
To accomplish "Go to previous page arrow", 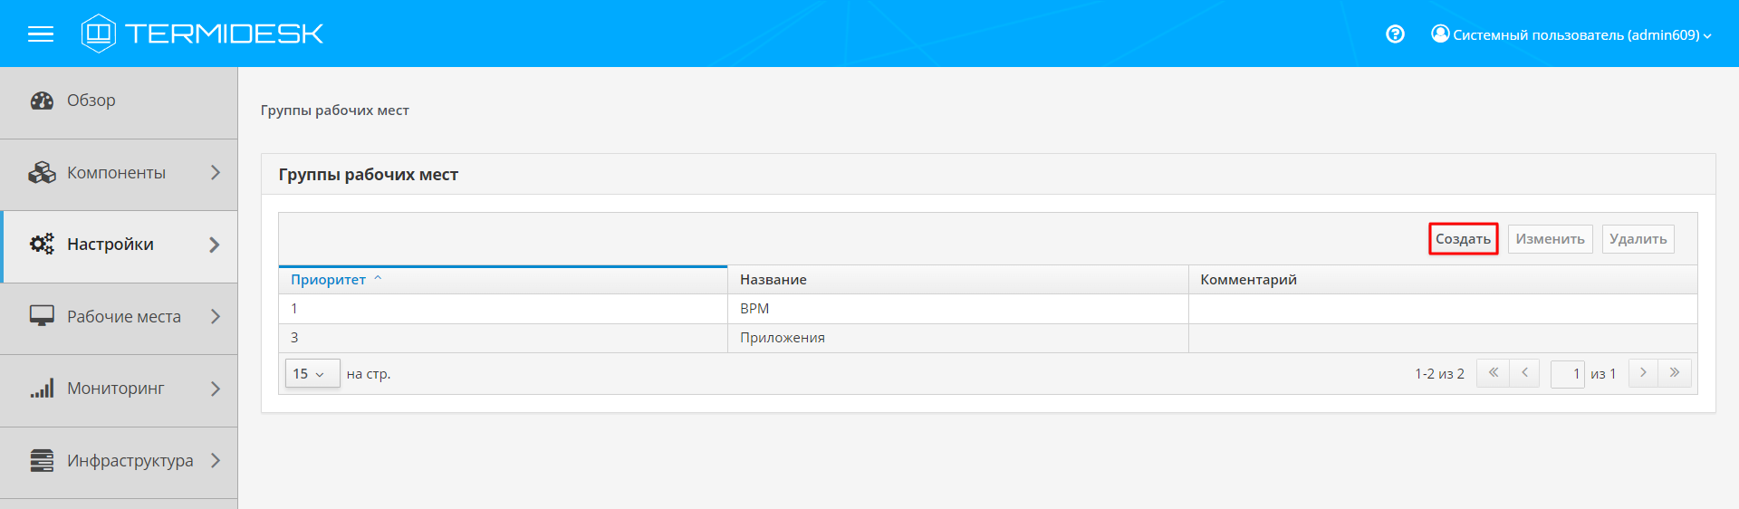I will point(1524,373).
